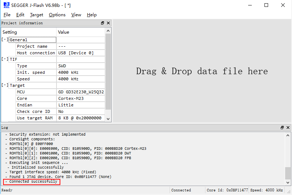Open the Options menu

point(57,15)
